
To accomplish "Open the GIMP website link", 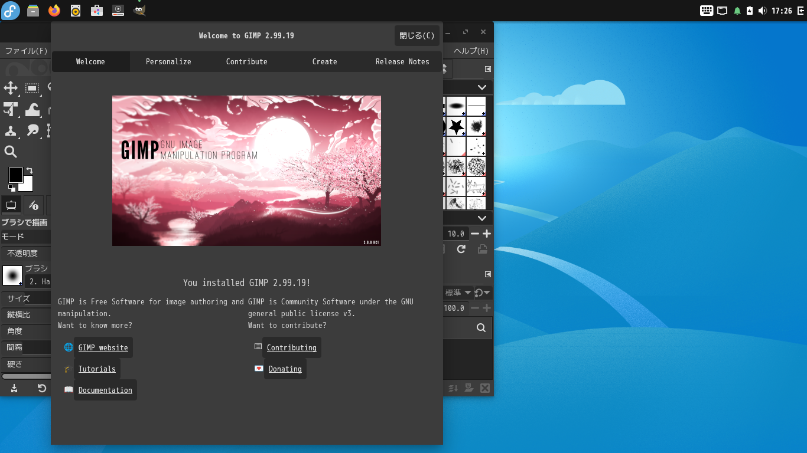I will tap(103, 347).
